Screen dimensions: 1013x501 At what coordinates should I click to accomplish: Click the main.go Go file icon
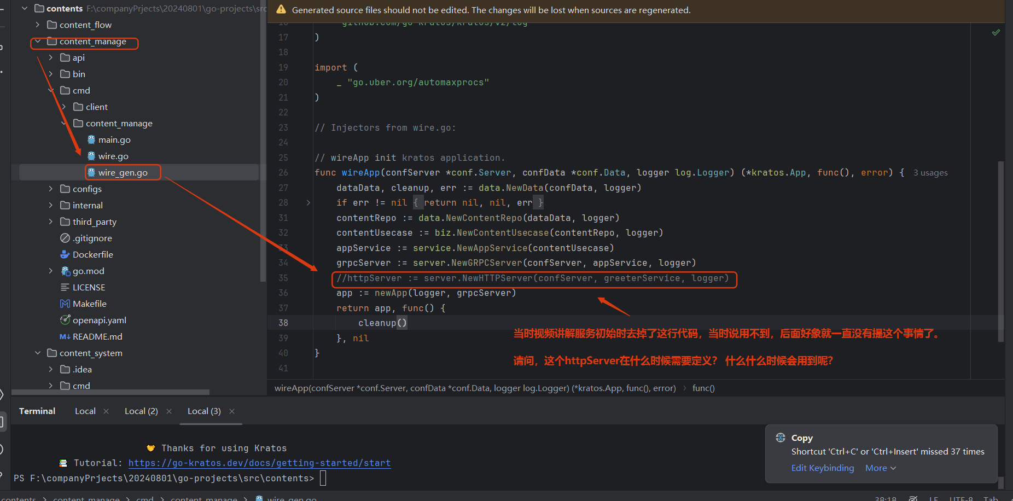pos(91,139)
